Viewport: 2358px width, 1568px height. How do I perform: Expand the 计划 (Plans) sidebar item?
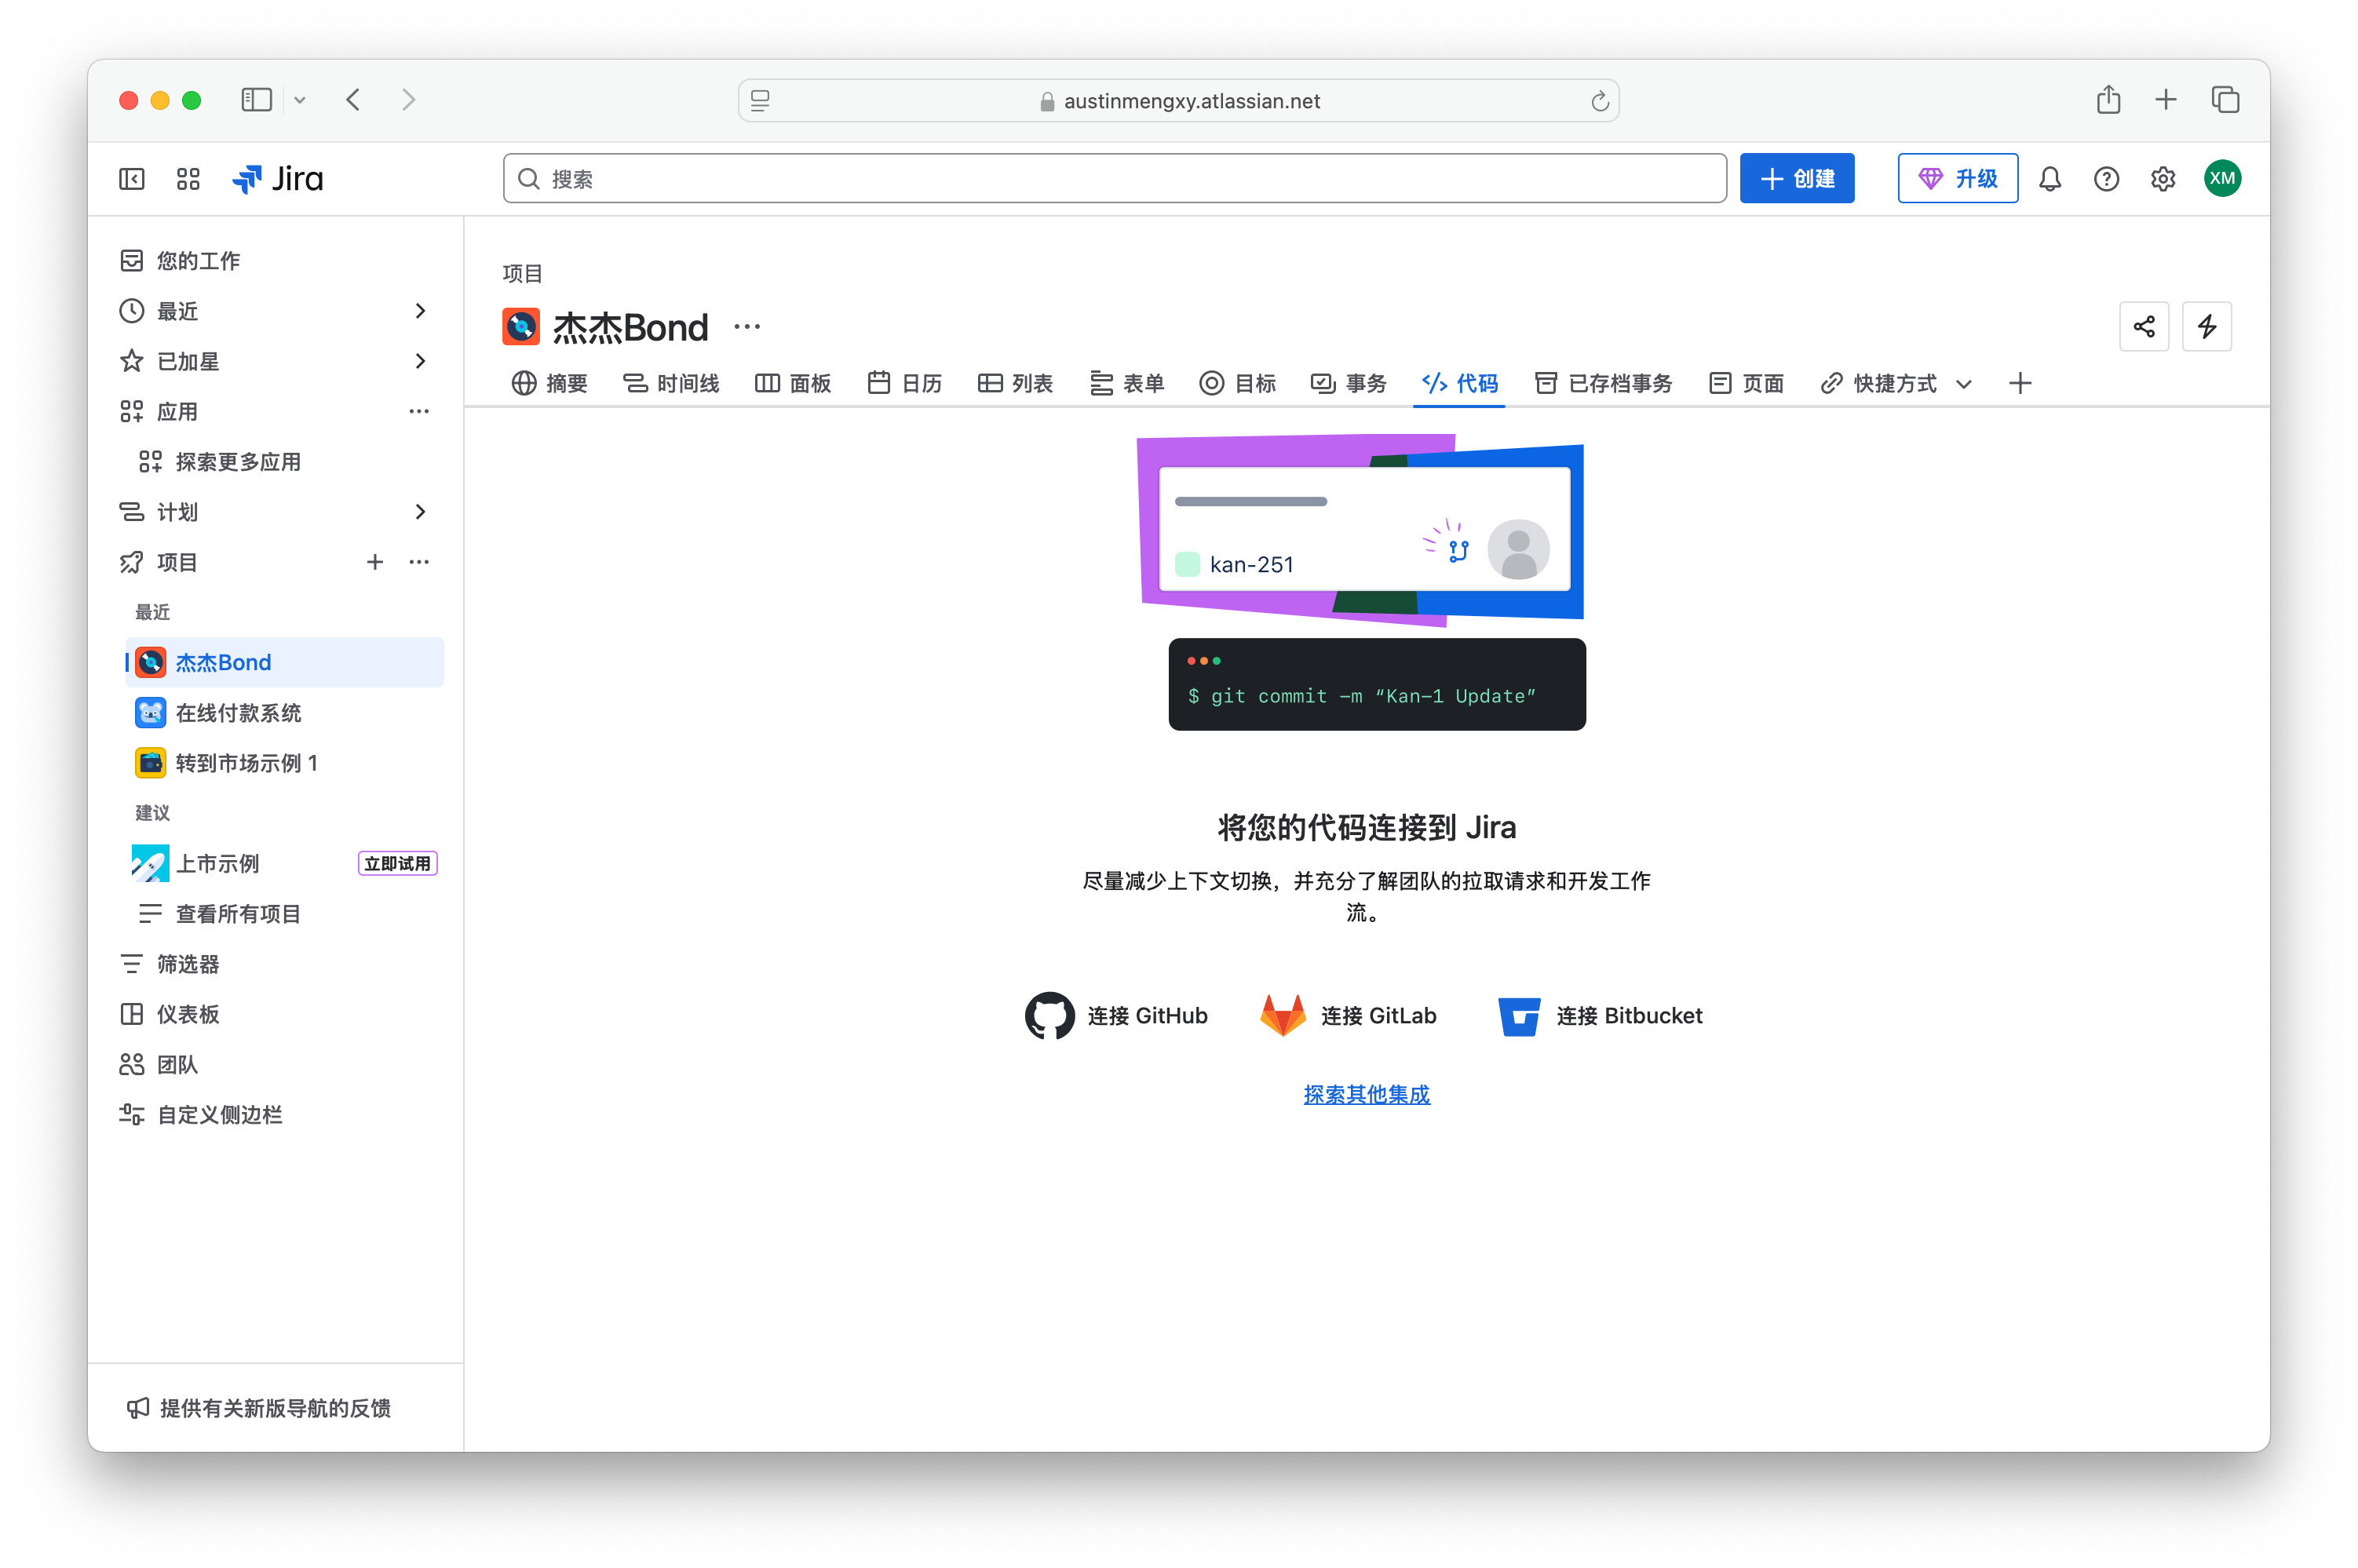click(420, 512)
